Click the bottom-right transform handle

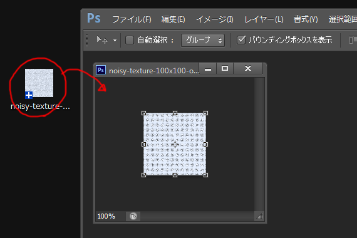pos(205,175)
